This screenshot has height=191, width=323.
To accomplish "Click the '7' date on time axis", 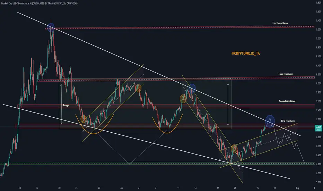I will (x=156, y=188).
